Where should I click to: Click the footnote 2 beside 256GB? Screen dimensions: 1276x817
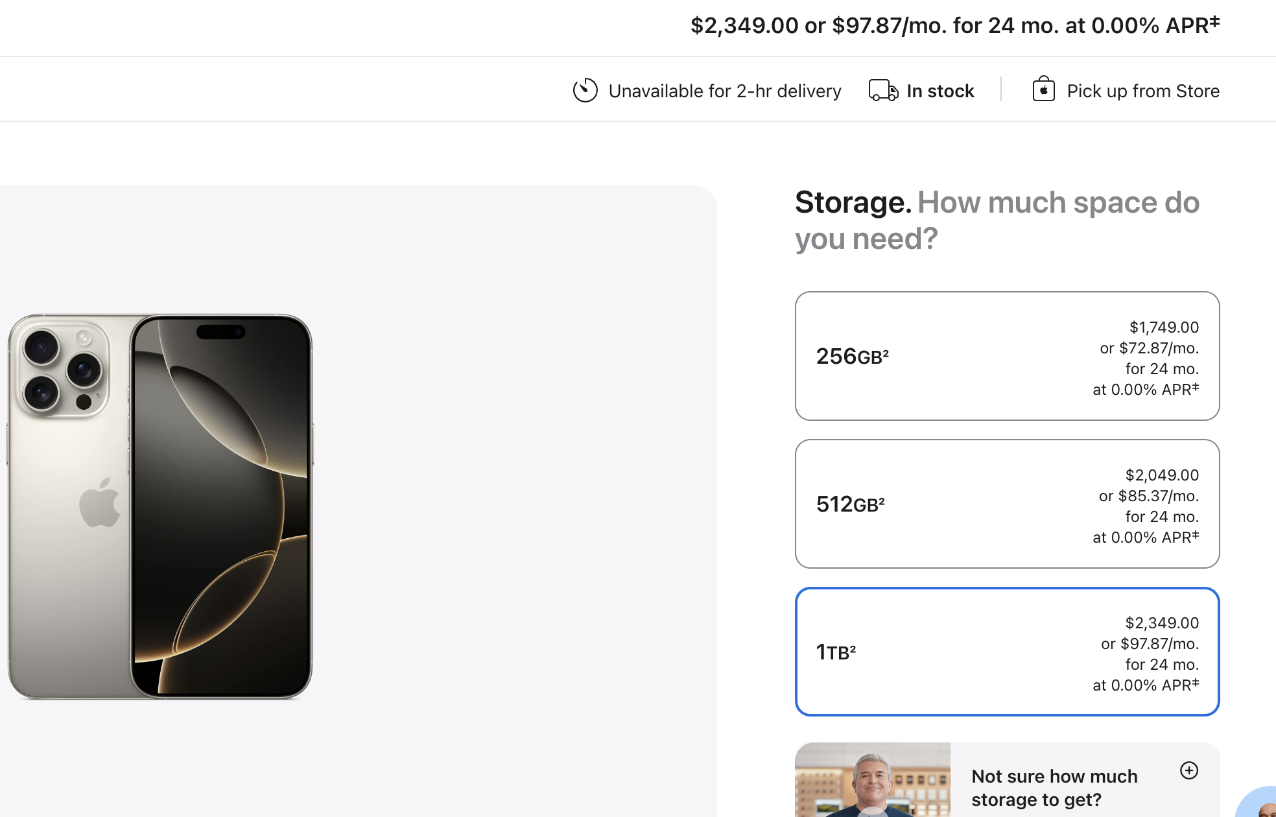click(x=886, y=352)
